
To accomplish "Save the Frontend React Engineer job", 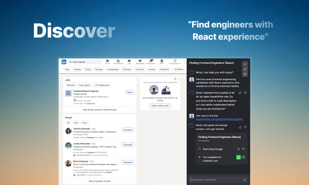I will point(129,92).
